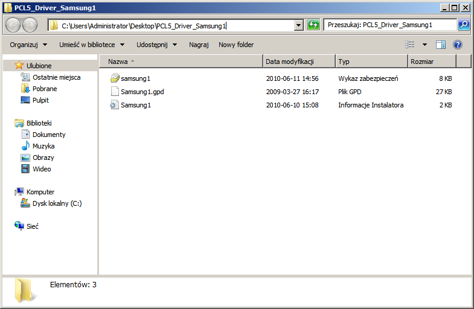Click the 2 KB size cell
Image resolution: width=474 pixels, height=309 pixels.
tap(446, 105)
